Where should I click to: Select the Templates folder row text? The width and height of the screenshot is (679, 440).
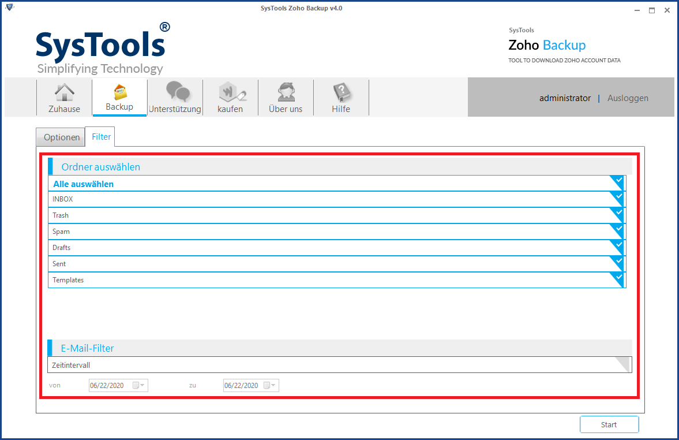(68, 280)
